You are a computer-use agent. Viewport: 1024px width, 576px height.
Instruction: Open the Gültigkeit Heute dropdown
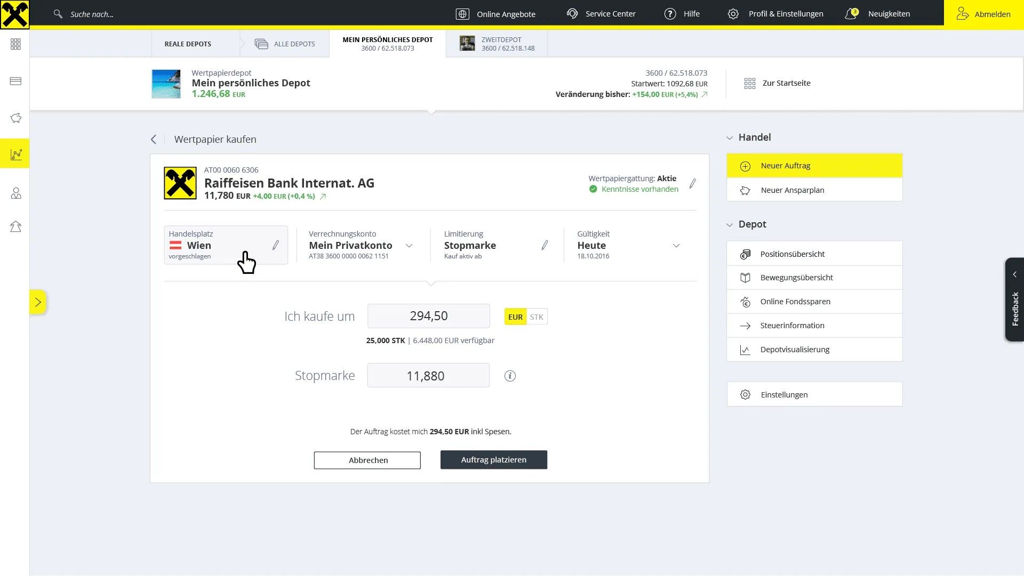(x=676, y=246)
